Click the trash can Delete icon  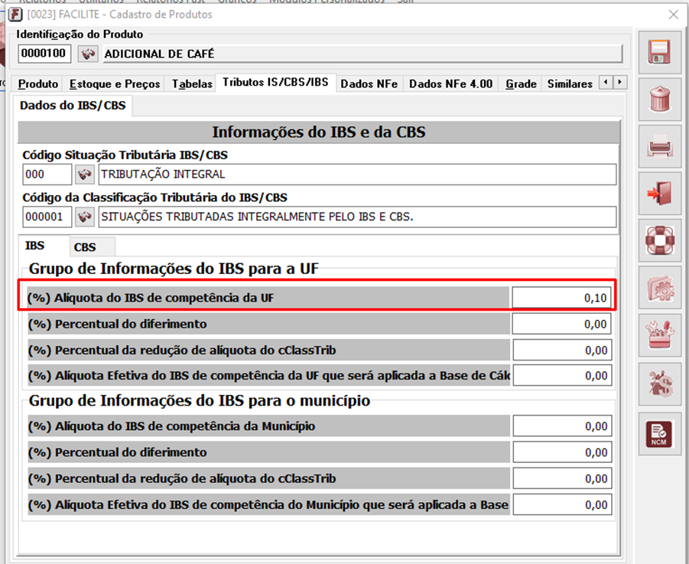tap(659, 100)
